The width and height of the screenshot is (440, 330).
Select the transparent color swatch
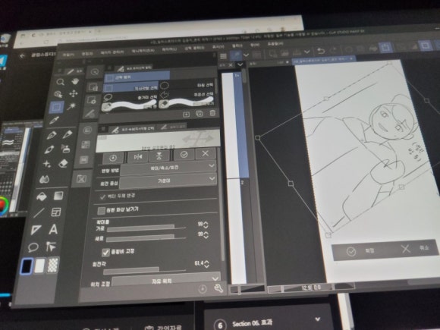pyautogui.click(x=53, y=265)
